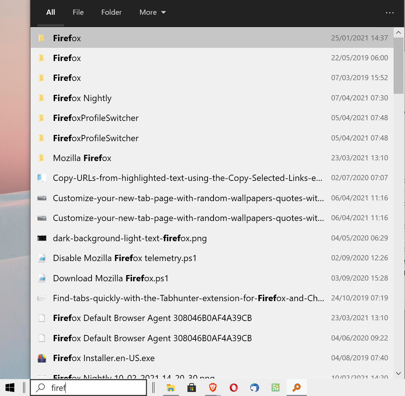Select the Firefox Nightly folder result
This screenshot has width=405, height=396.
(x=212, y=98)
